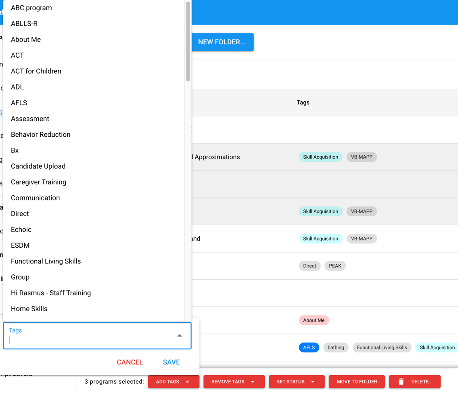This screenshot has width=458, height=393.
Task: Click inside the Tags input field
Action: [x=81, y=339]
